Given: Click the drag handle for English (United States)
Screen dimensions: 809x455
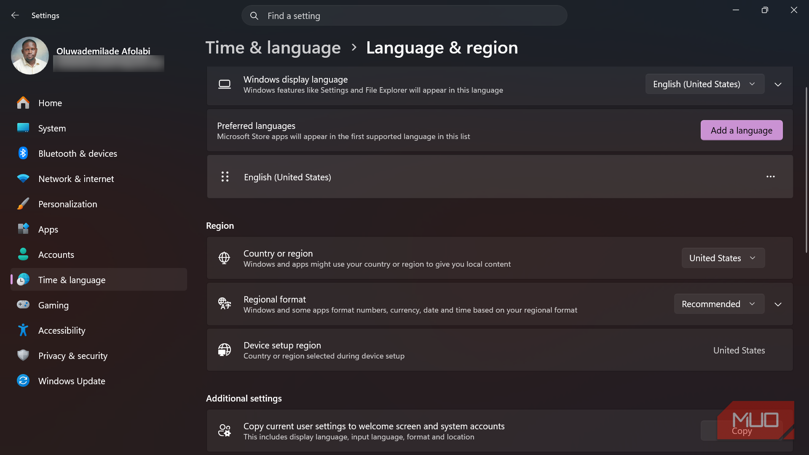Looking at the screenshot, I should coord(225,177).
